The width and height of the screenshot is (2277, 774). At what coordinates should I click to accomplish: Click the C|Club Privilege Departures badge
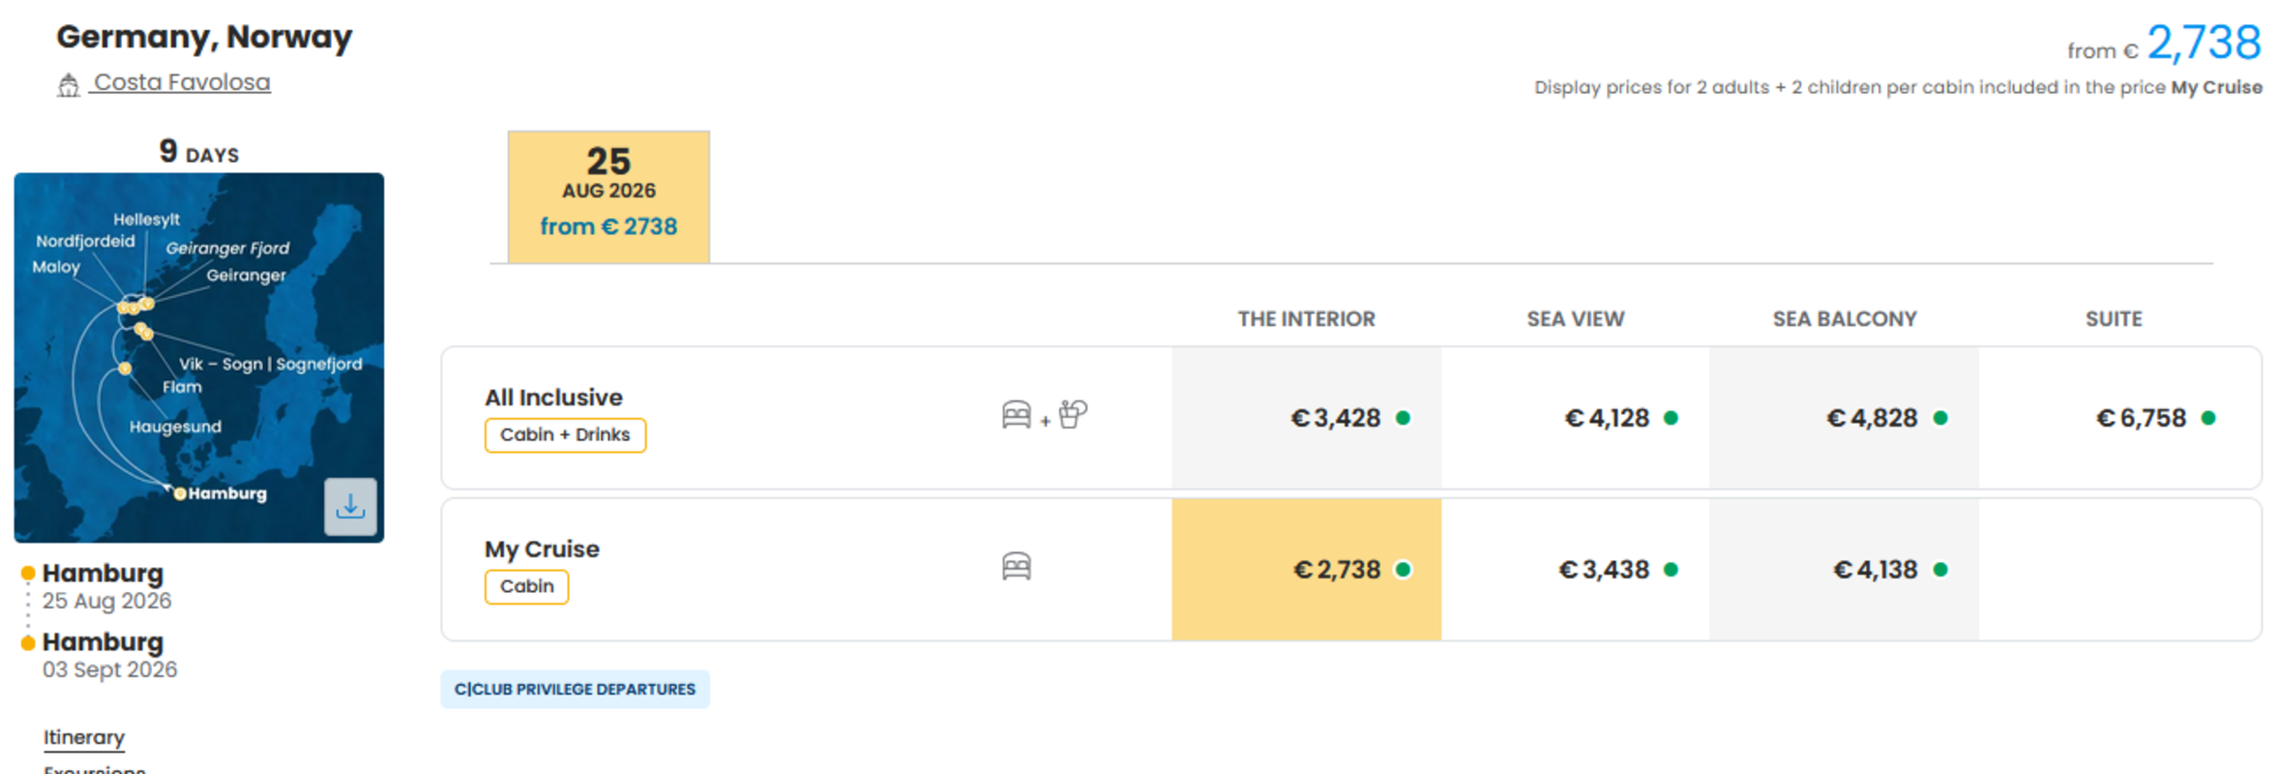coord(575,689)
